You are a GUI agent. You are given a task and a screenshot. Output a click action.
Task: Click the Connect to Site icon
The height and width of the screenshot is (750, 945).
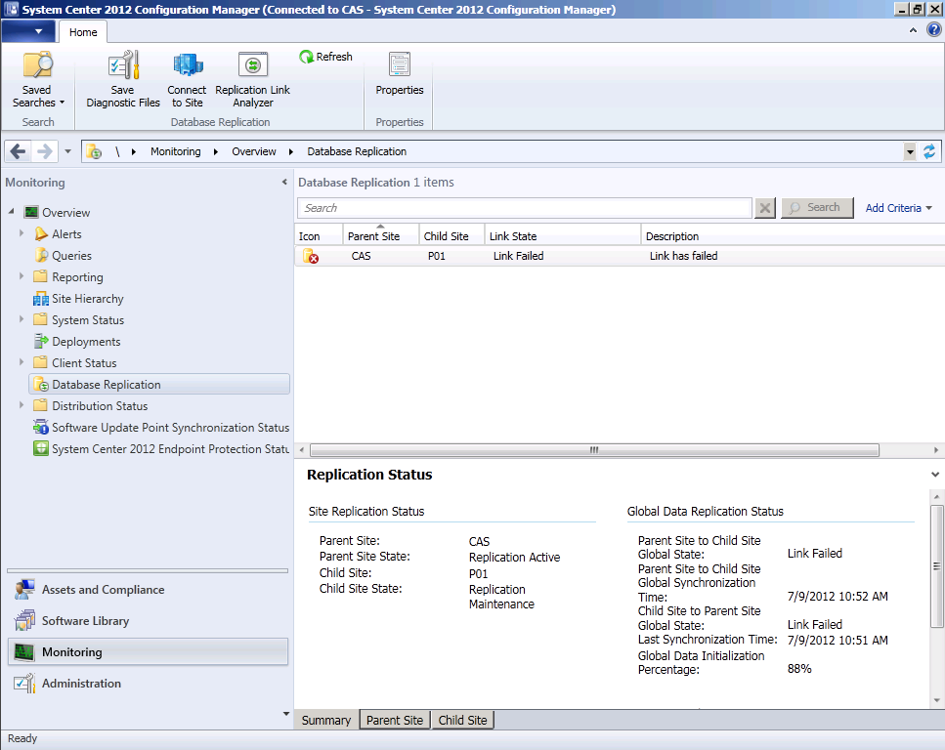[188, 65]
